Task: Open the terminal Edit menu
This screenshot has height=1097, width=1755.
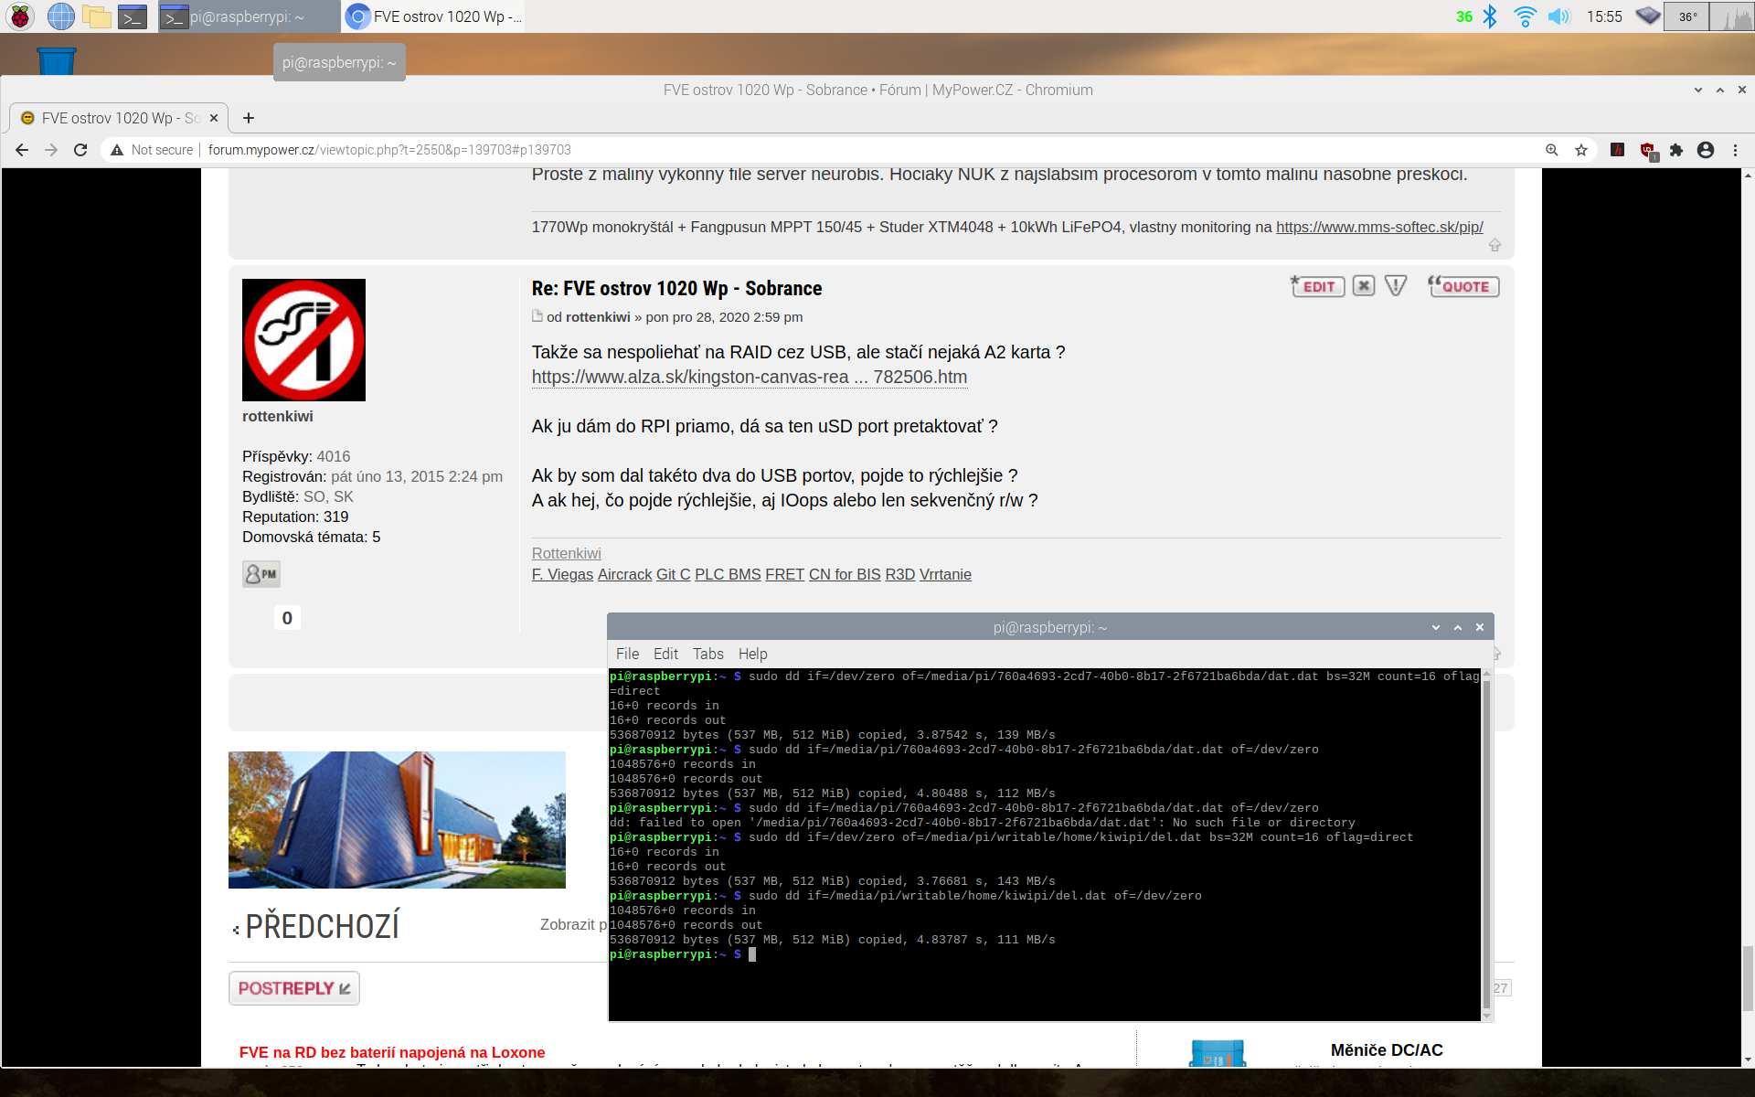Action: tap(665, 654)
